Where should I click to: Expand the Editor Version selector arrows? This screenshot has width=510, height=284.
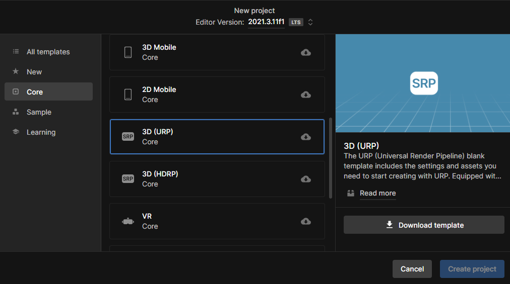pos(310,22)
